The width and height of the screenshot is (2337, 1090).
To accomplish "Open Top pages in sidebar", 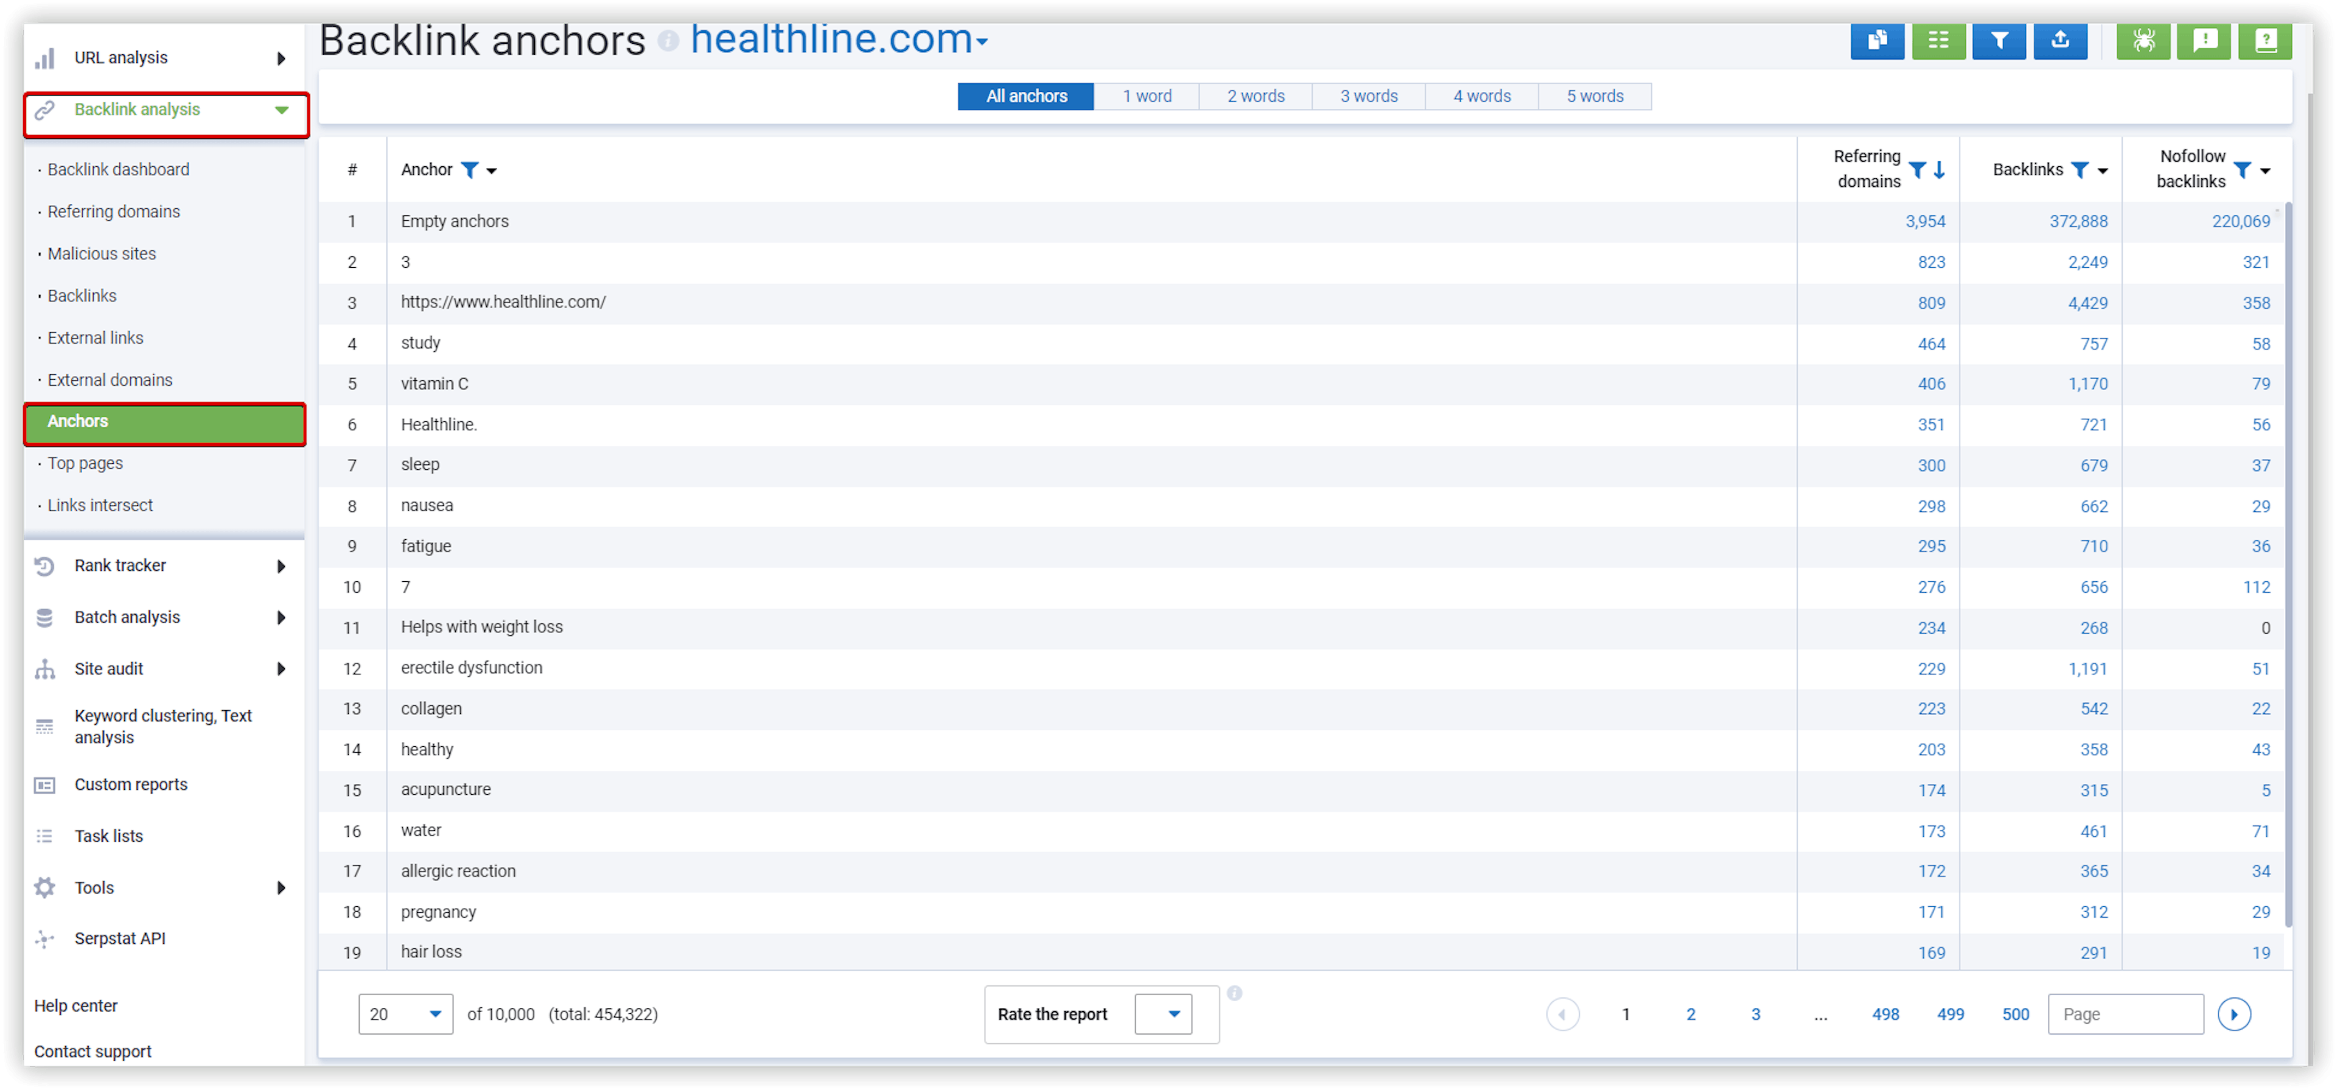I will tap(85, 464).
